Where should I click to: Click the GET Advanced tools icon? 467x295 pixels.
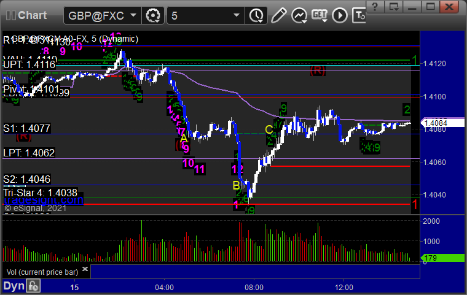[320, 15]
